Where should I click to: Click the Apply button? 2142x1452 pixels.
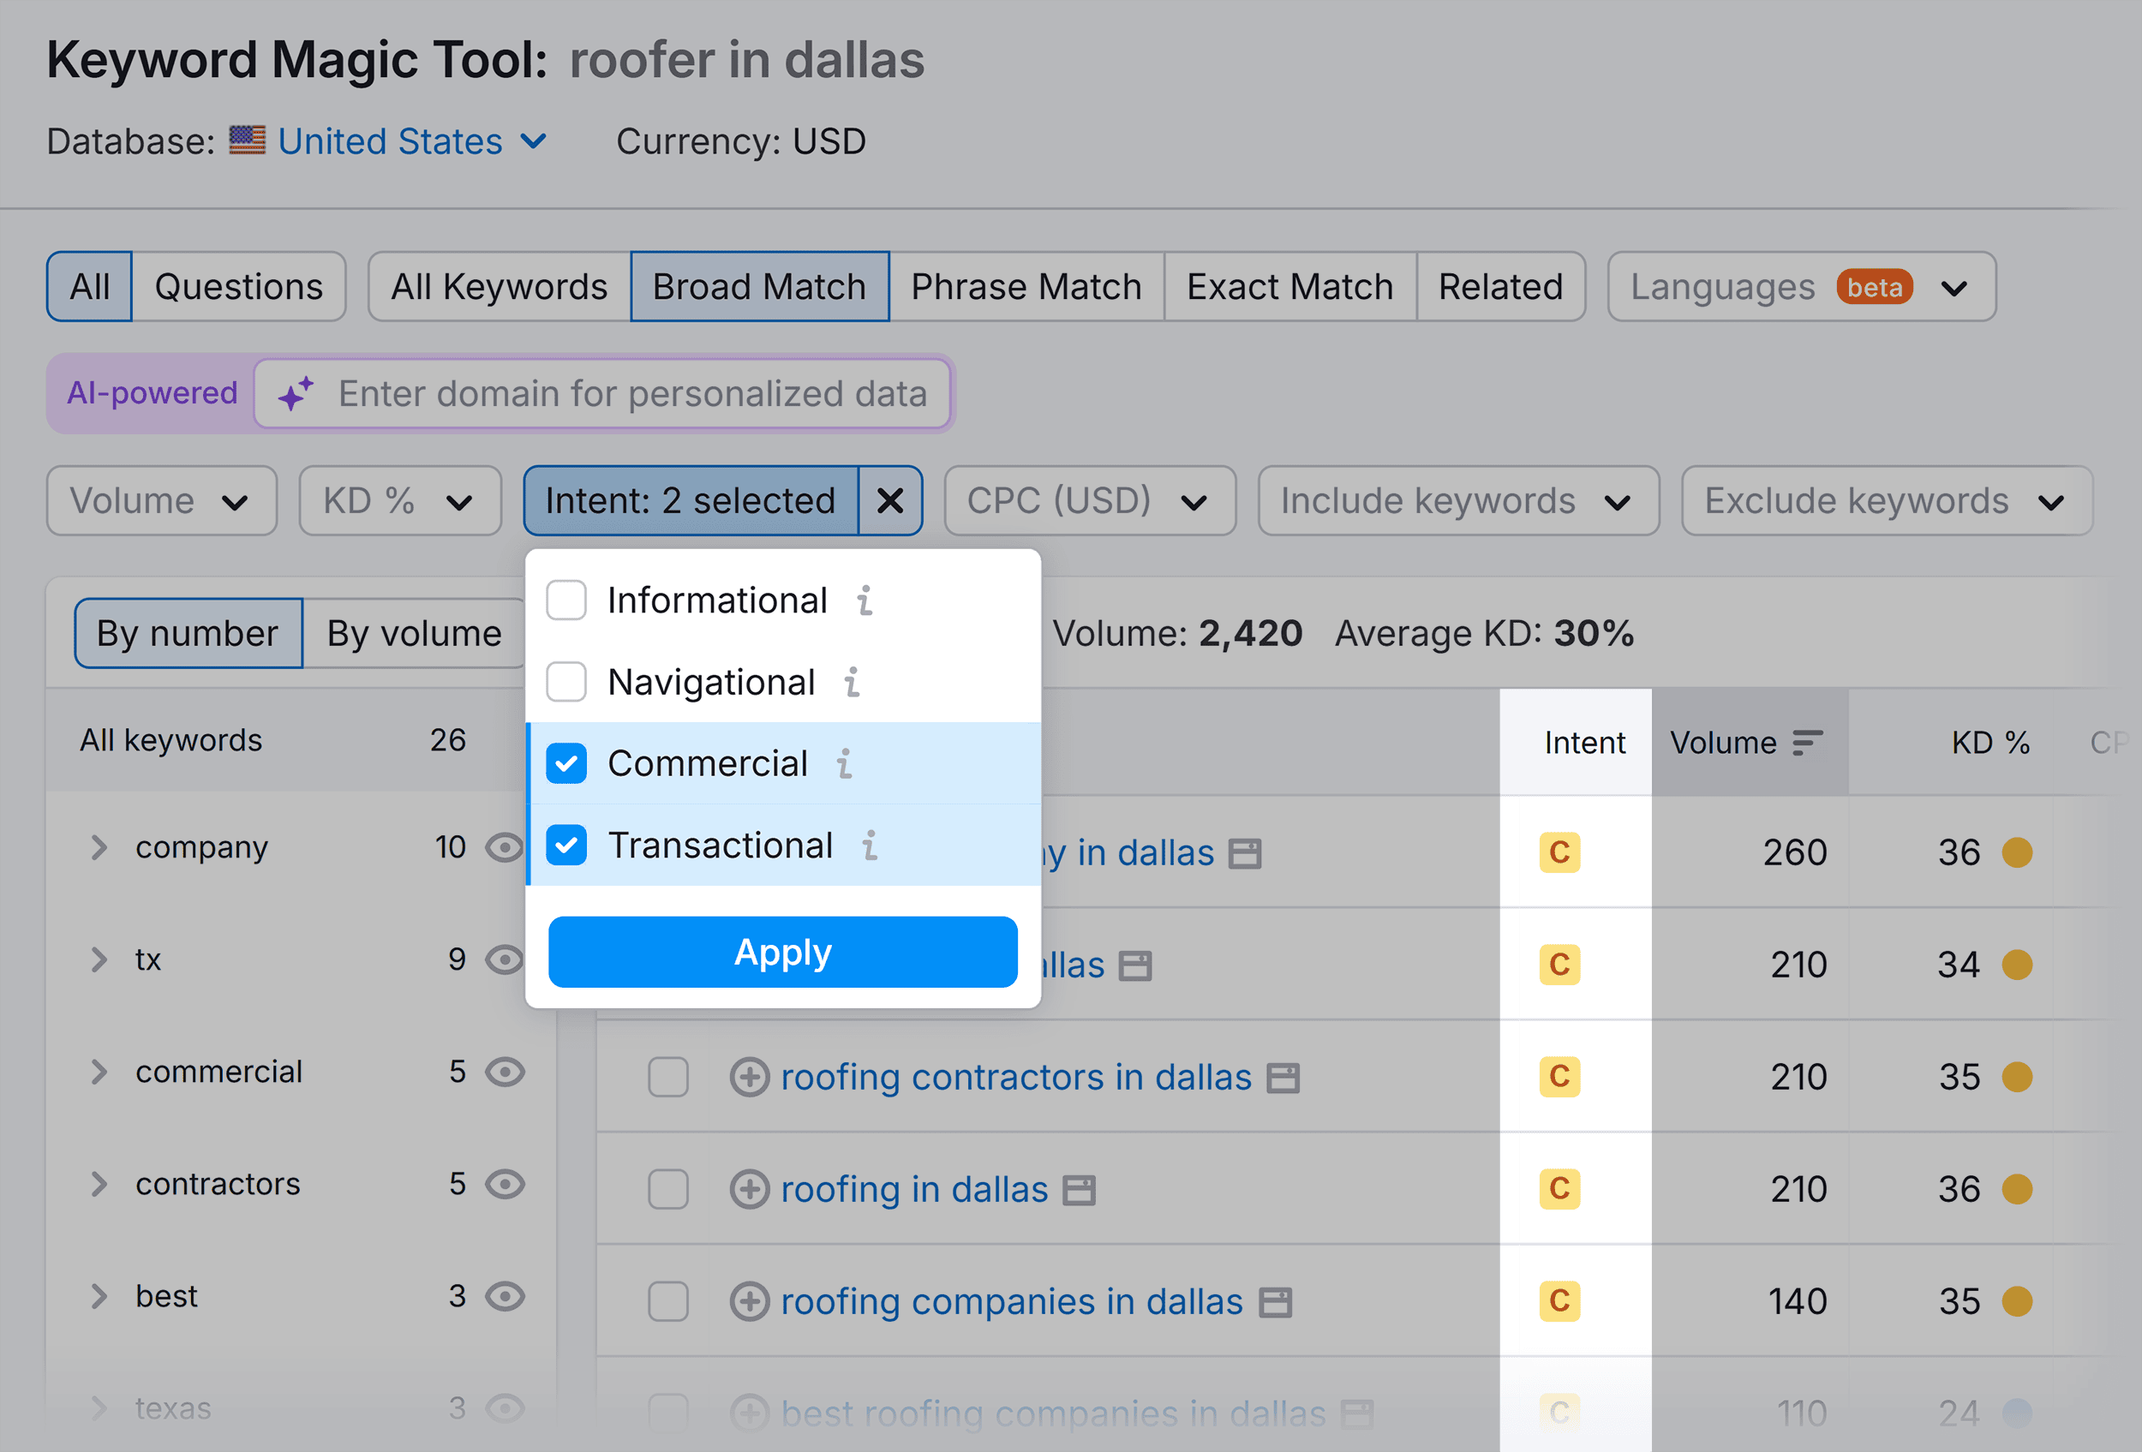(781, 953)
